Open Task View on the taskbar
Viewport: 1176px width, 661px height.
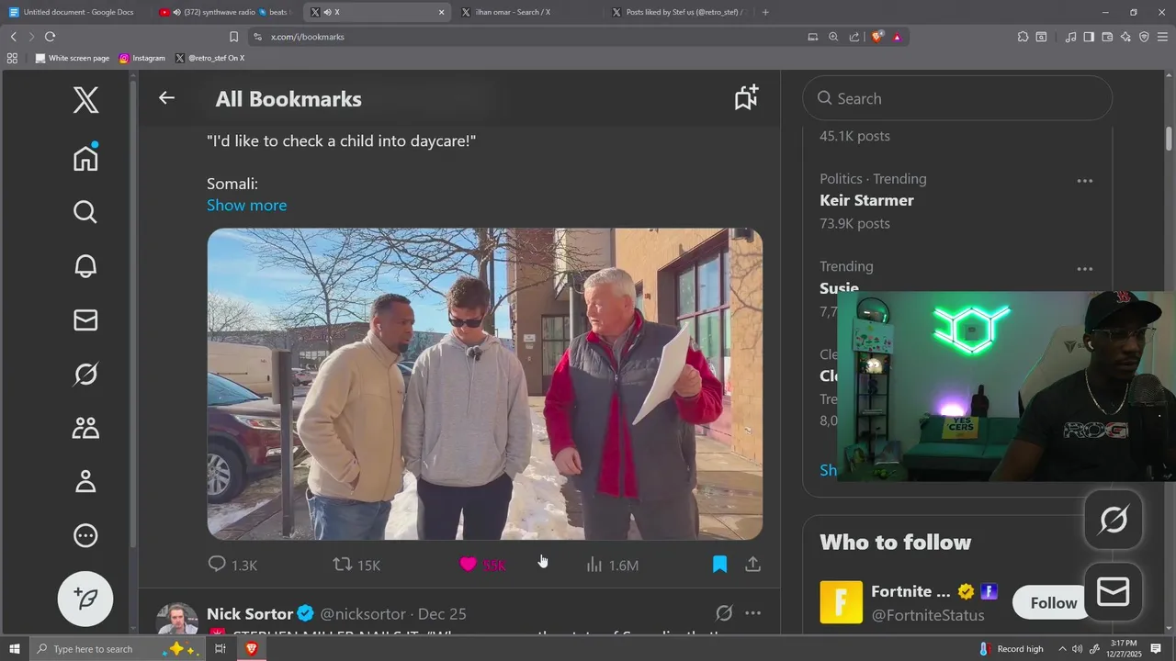coord(220,649)
